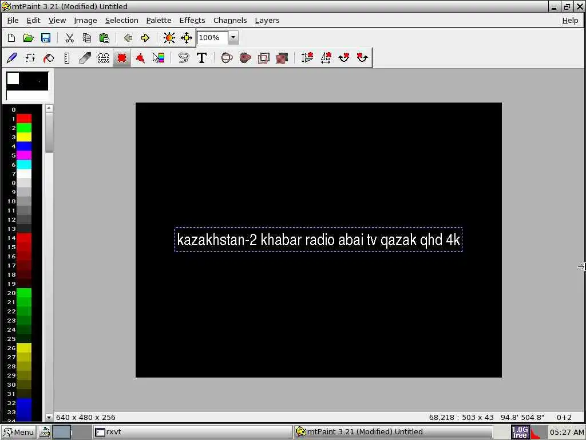The width and height of the screenshot is (586, 440).
Task: Click the 05:27 AM clock
Action: 566,432
